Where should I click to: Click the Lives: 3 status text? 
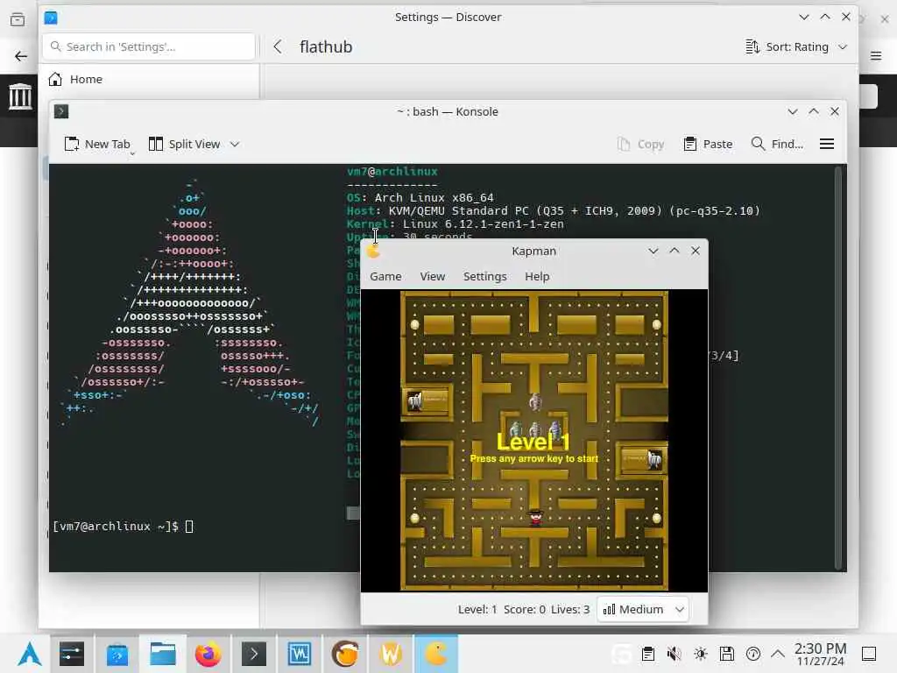tap(569, 610)
